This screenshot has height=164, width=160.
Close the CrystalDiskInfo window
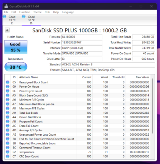(151, 6)
